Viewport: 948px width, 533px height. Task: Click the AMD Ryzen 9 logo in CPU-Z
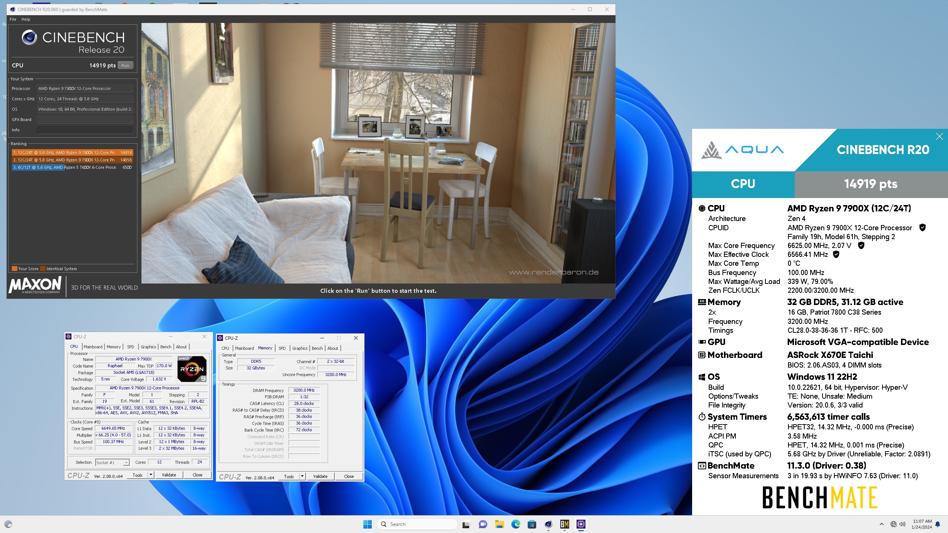tap(192, 369)
